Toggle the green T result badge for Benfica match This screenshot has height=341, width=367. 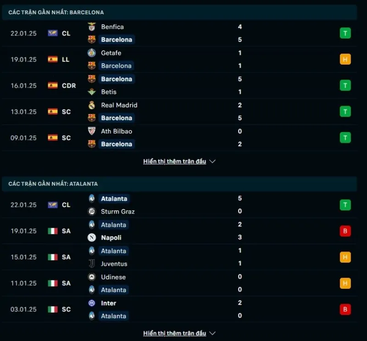pyautogui.click(x=345, y=33)
